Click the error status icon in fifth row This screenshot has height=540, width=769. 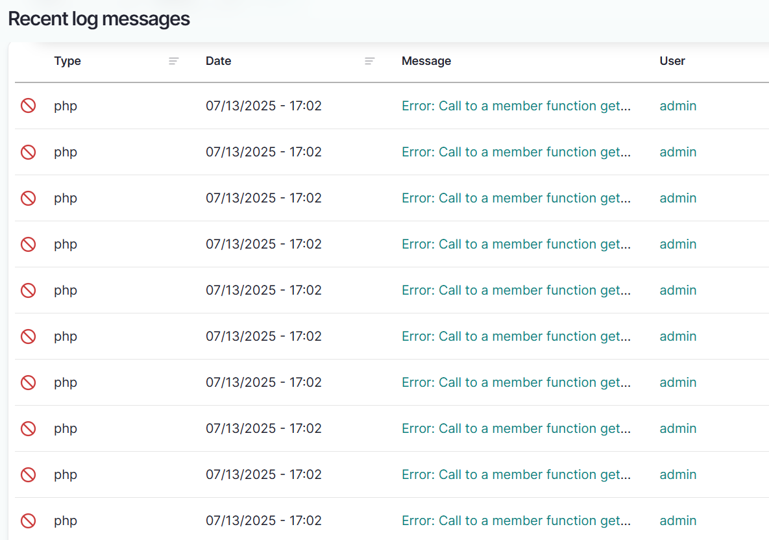[x=28, y=290]
